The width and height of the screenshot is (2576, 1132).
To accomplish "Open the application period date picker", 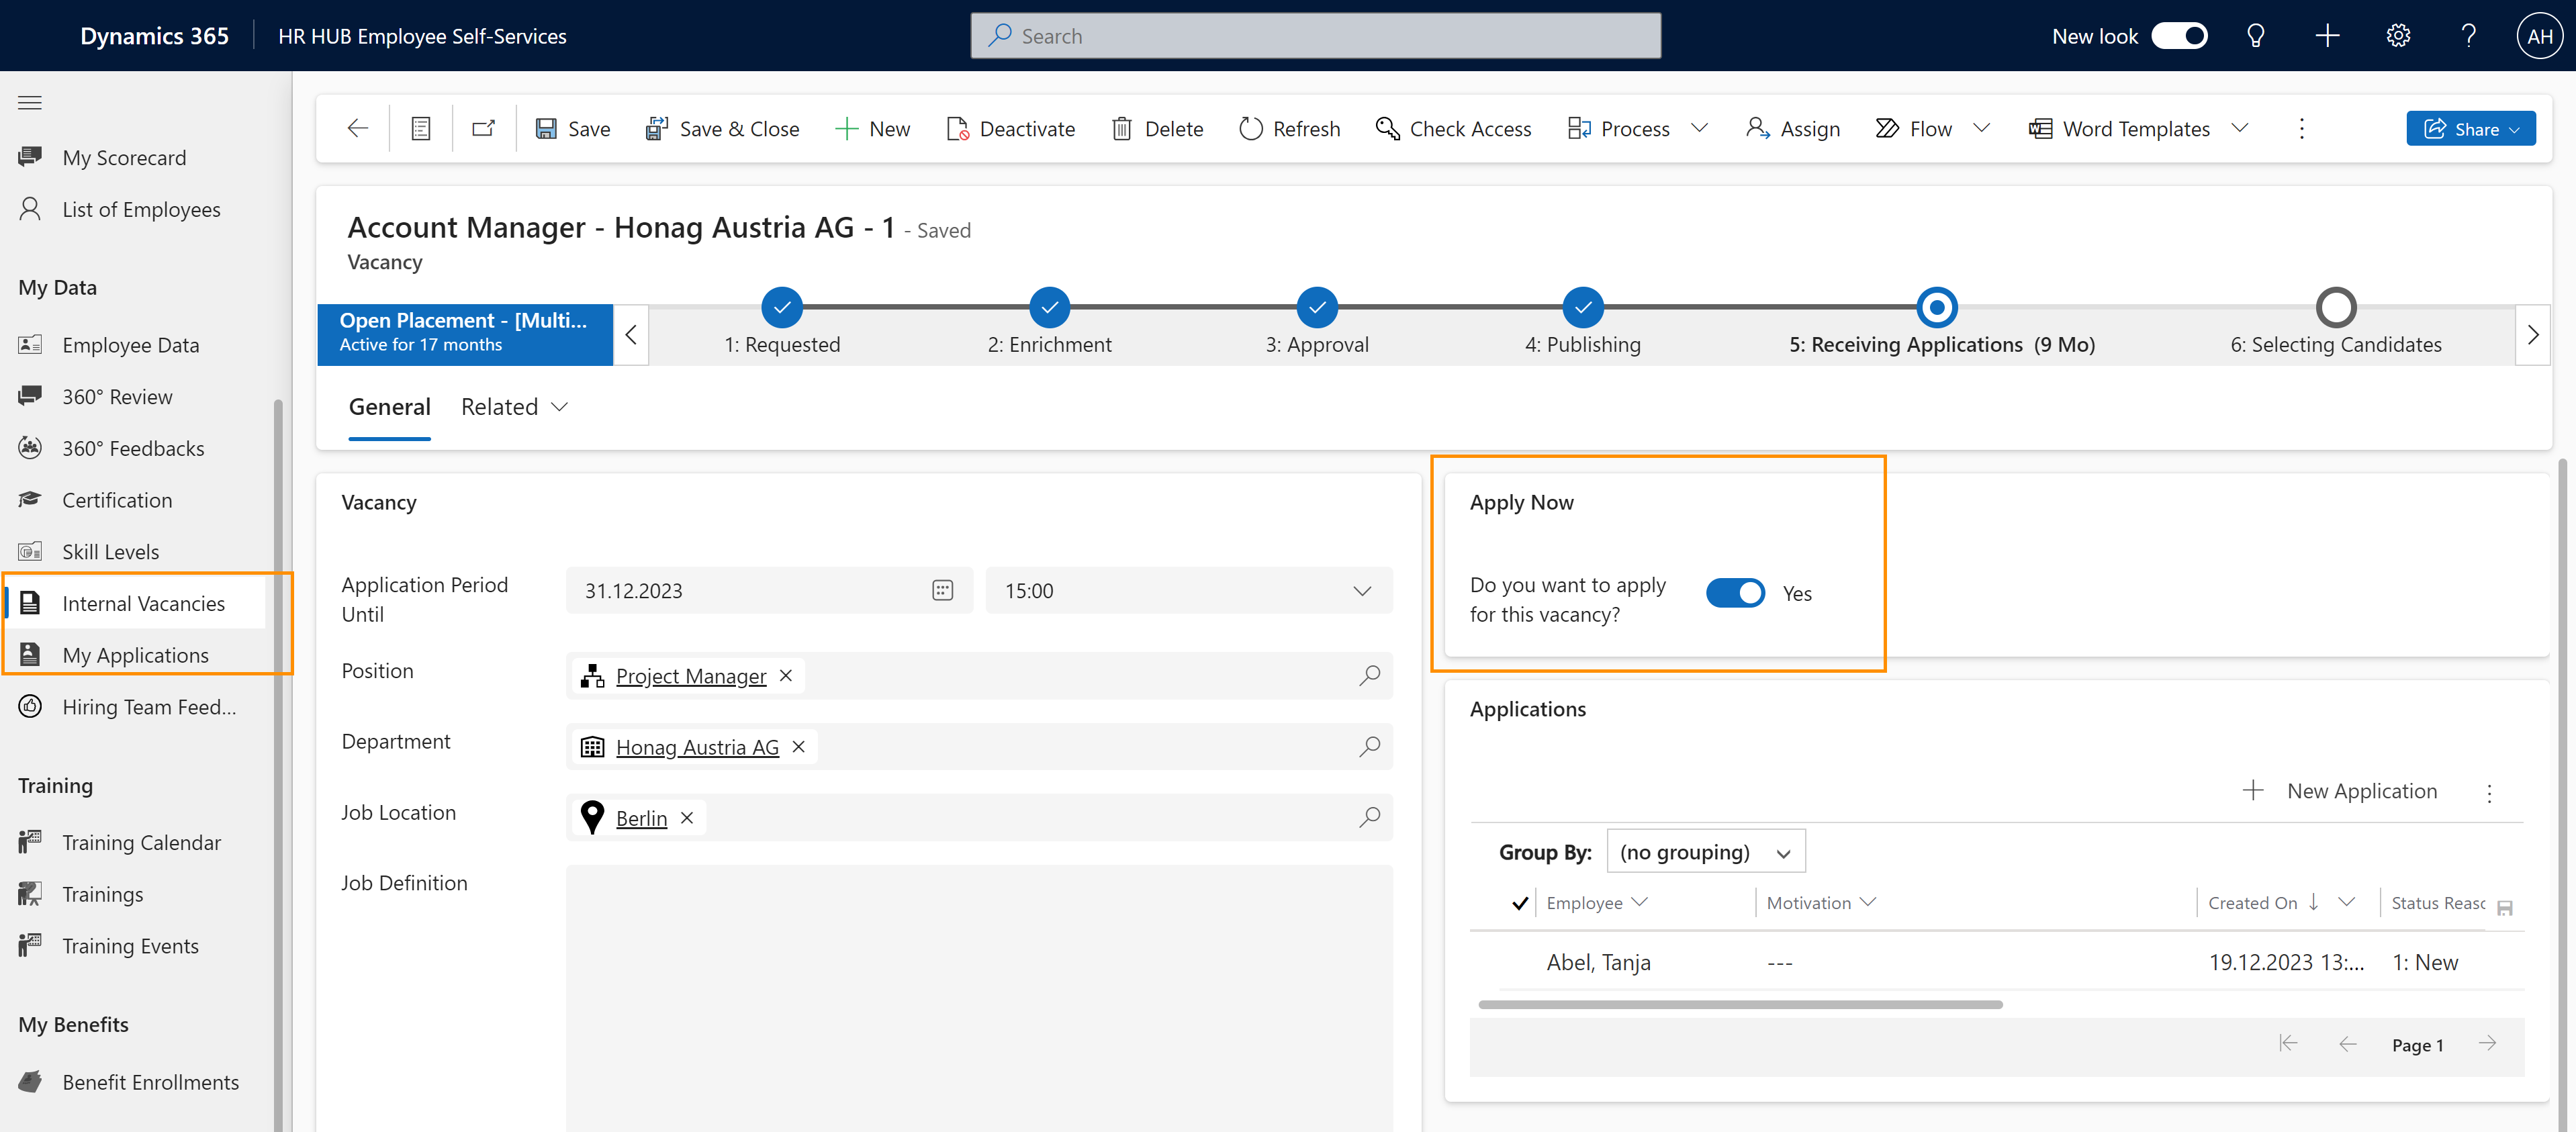I will [x=942, y=590].
